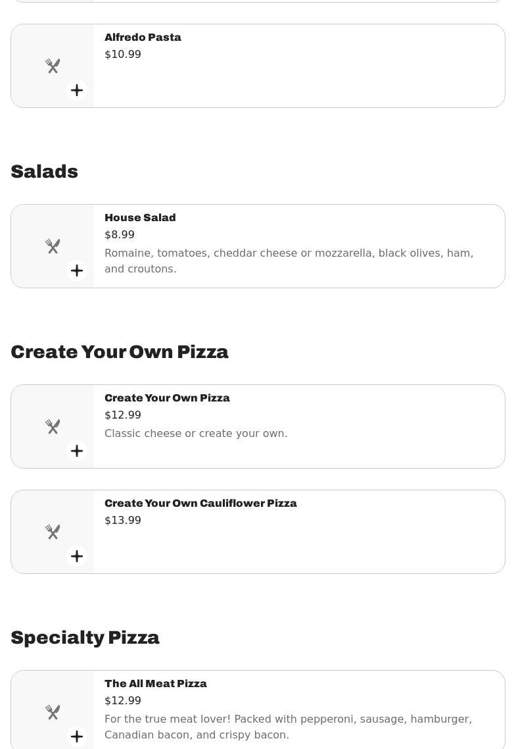Image resolution: width=516 pixels, height=749 pixels.
Task: Add Alfredo Pasta with its plus button
Action: click(77, 90)
